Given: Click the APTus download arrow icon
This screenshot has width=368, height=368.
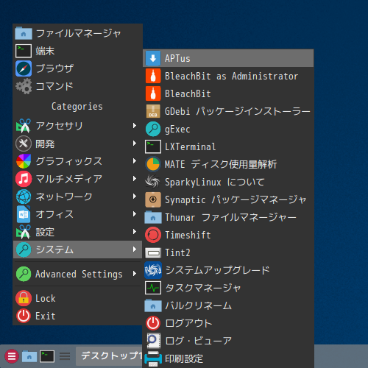Looking at the screenshot, I should pyautogui.click(x=153, y=58).
